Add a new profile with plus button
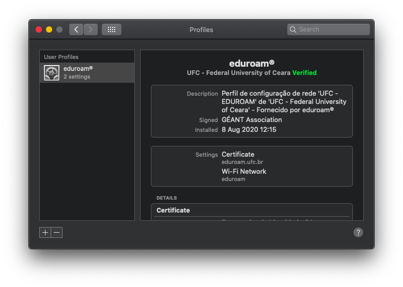This screenshot has height=287, width=403. (45, 233)
